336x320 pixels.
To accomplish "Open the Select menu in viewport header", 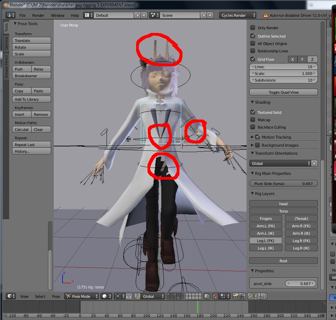I will pos(40,296).
